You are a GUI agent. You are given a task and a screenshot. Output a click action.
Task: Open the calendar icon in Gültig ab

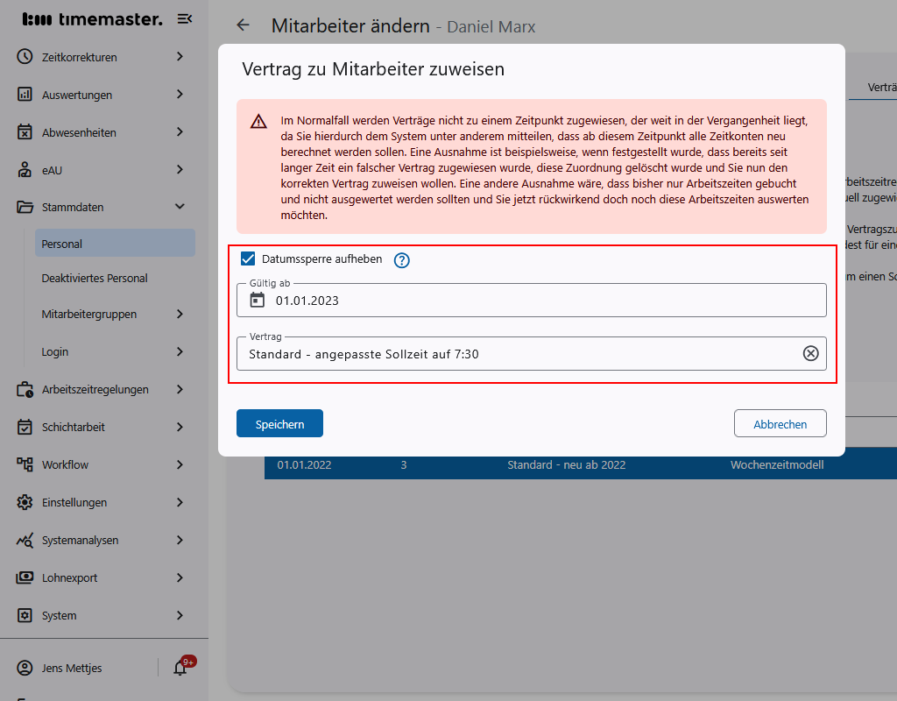[257, 301]
